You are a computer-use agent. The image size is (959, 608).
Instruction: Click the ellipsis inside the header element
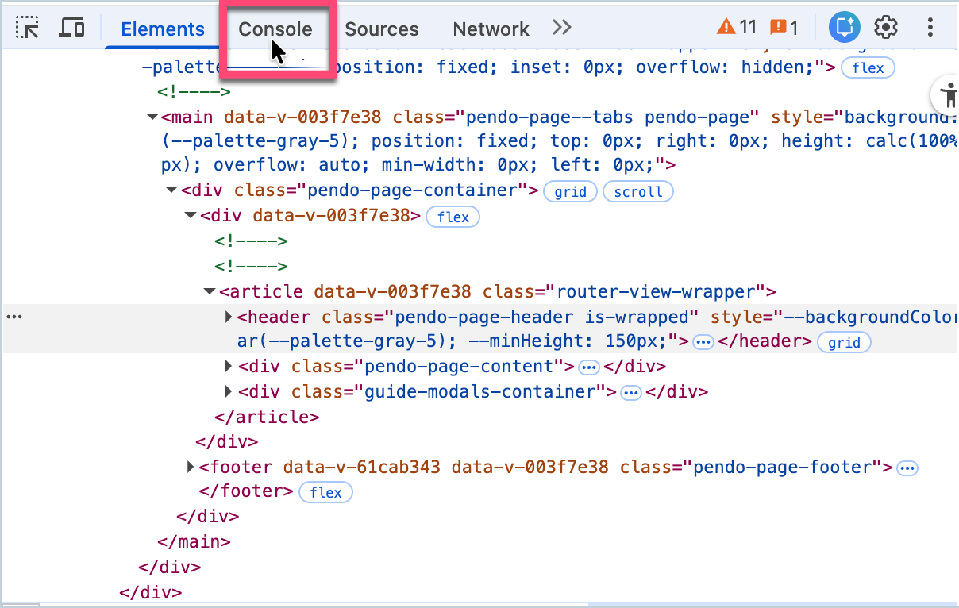pyautogui.click(x=703, y=343)
